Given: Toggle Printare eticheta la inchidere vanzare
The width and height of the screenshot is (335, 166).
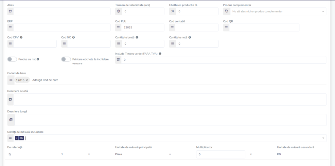Looking at the screenshot, I should (x=66, y=59).
